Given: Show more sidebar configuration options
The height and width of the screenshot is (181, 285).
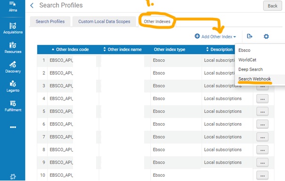Looking at the screenshot, I should (13, 127).
